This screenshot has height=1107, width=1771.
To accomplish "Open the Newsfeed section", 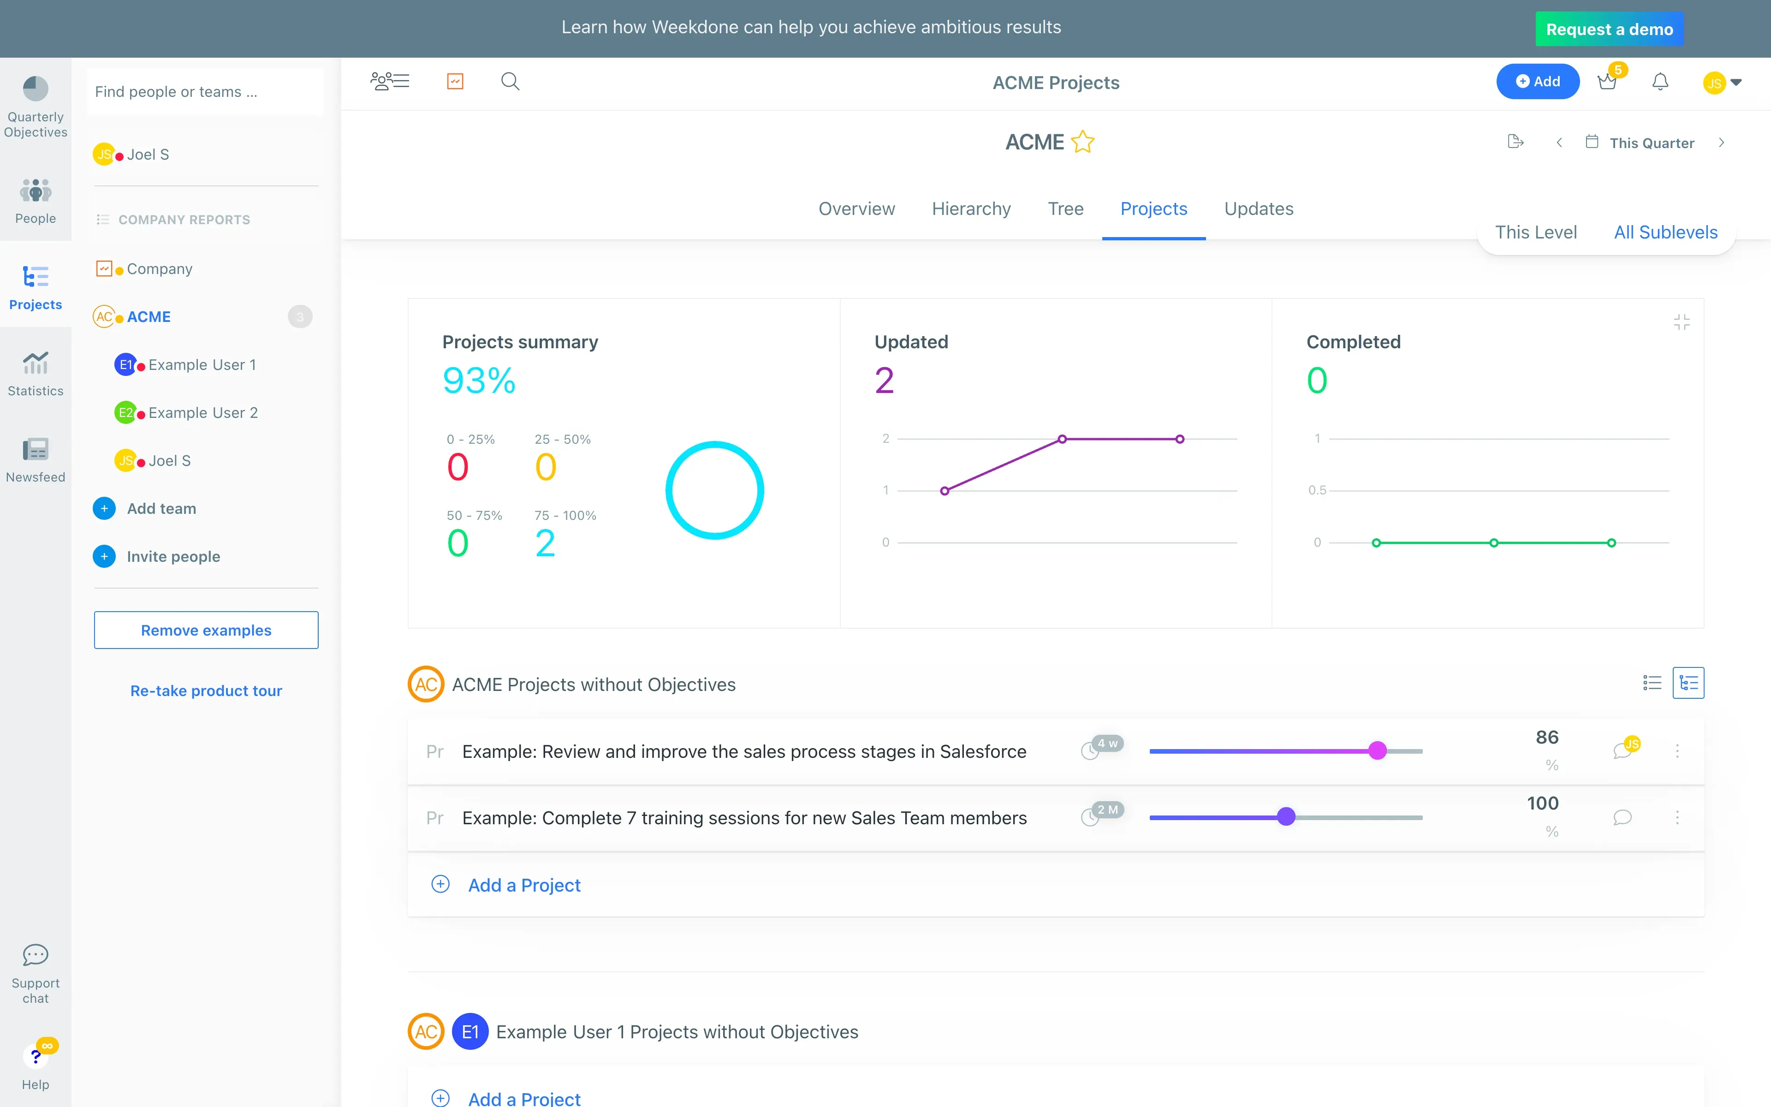I will tap(35, 460).
